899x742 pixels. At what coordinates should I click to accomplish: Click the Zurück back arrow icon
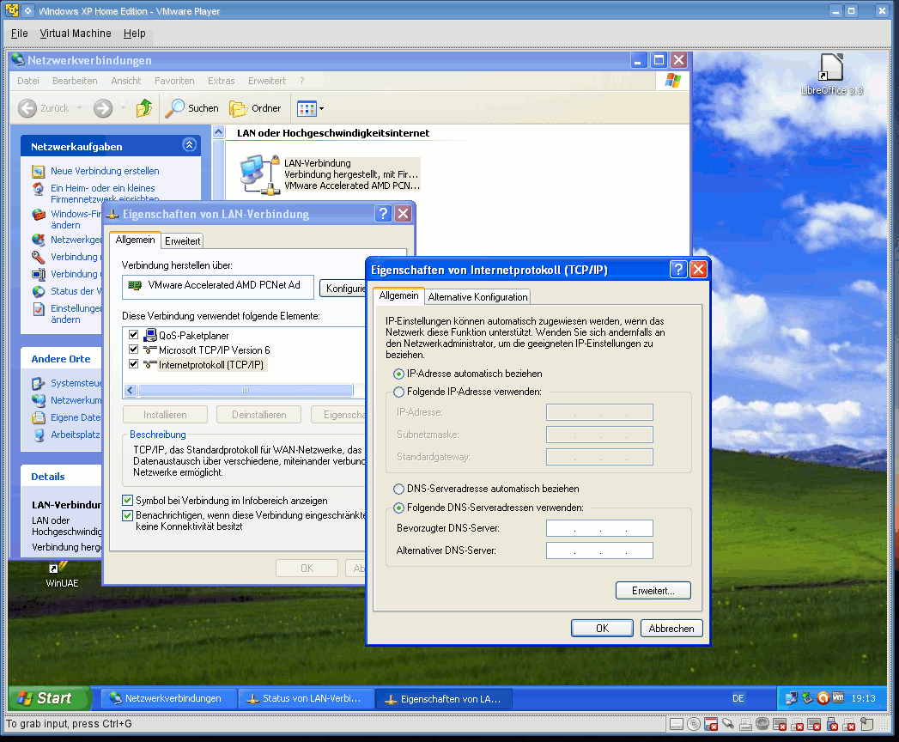pyautogui.click(x=27, y=108)
